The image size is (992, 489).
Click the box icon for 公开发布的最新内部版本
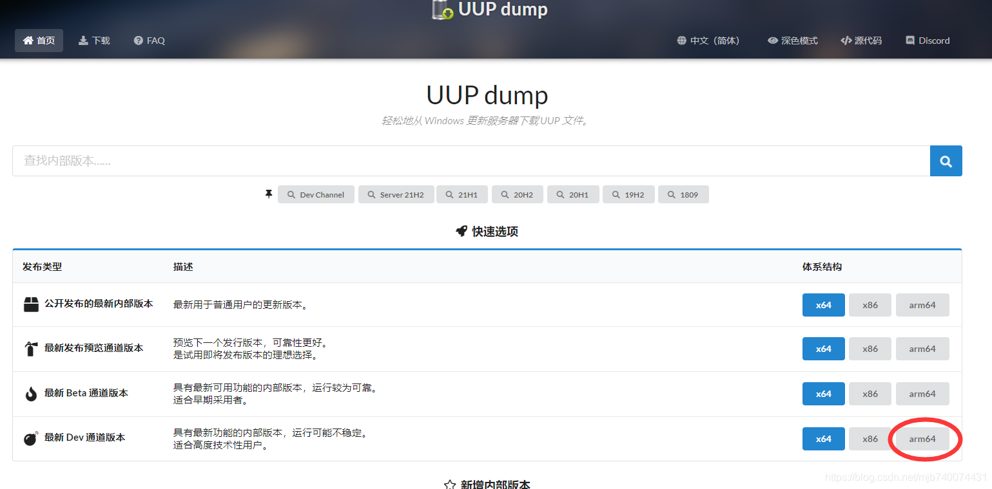coord(31,304)
